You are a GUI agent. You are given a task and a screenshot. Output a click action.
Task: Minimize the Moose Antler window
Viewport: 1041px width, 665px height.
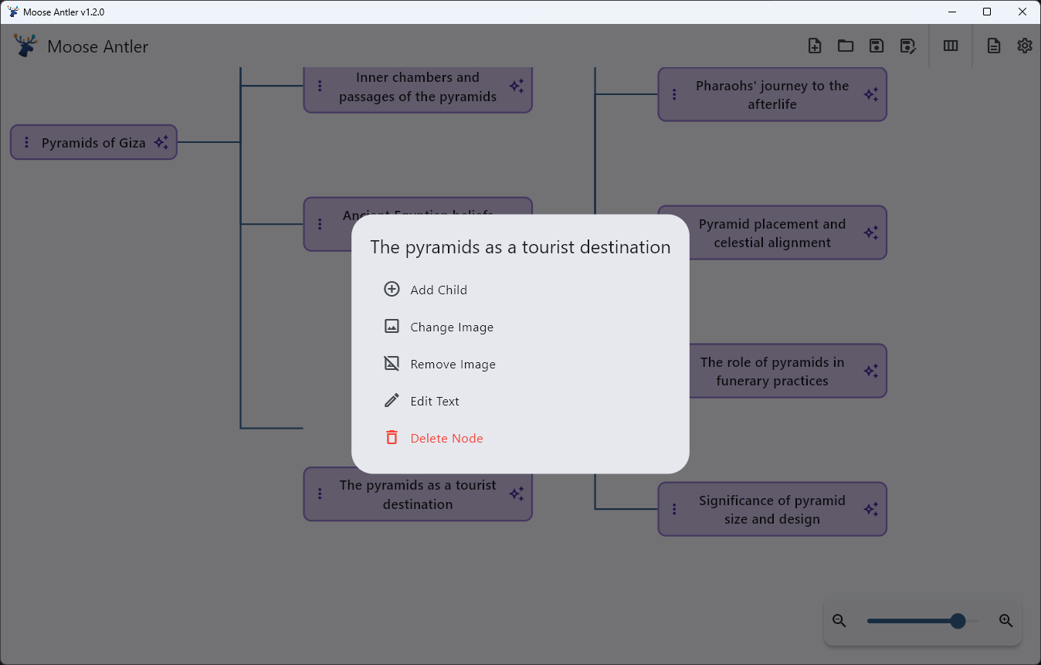tap(951, 12)
